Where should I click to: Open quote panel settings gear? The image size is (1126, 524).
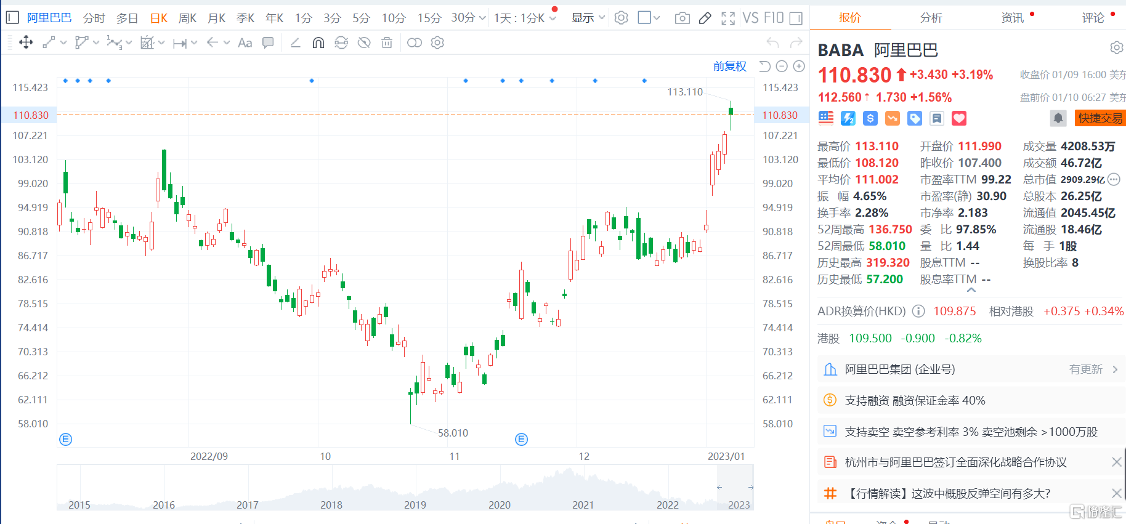[1116, 48]
